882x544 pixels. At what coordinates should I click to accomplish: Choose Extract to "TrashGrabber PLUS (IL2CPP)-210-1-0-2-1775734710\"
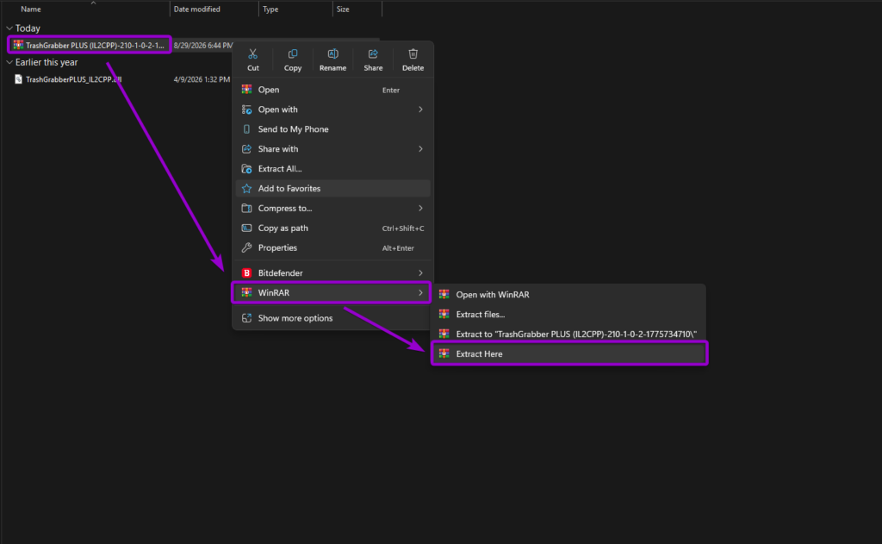point(568,334)
